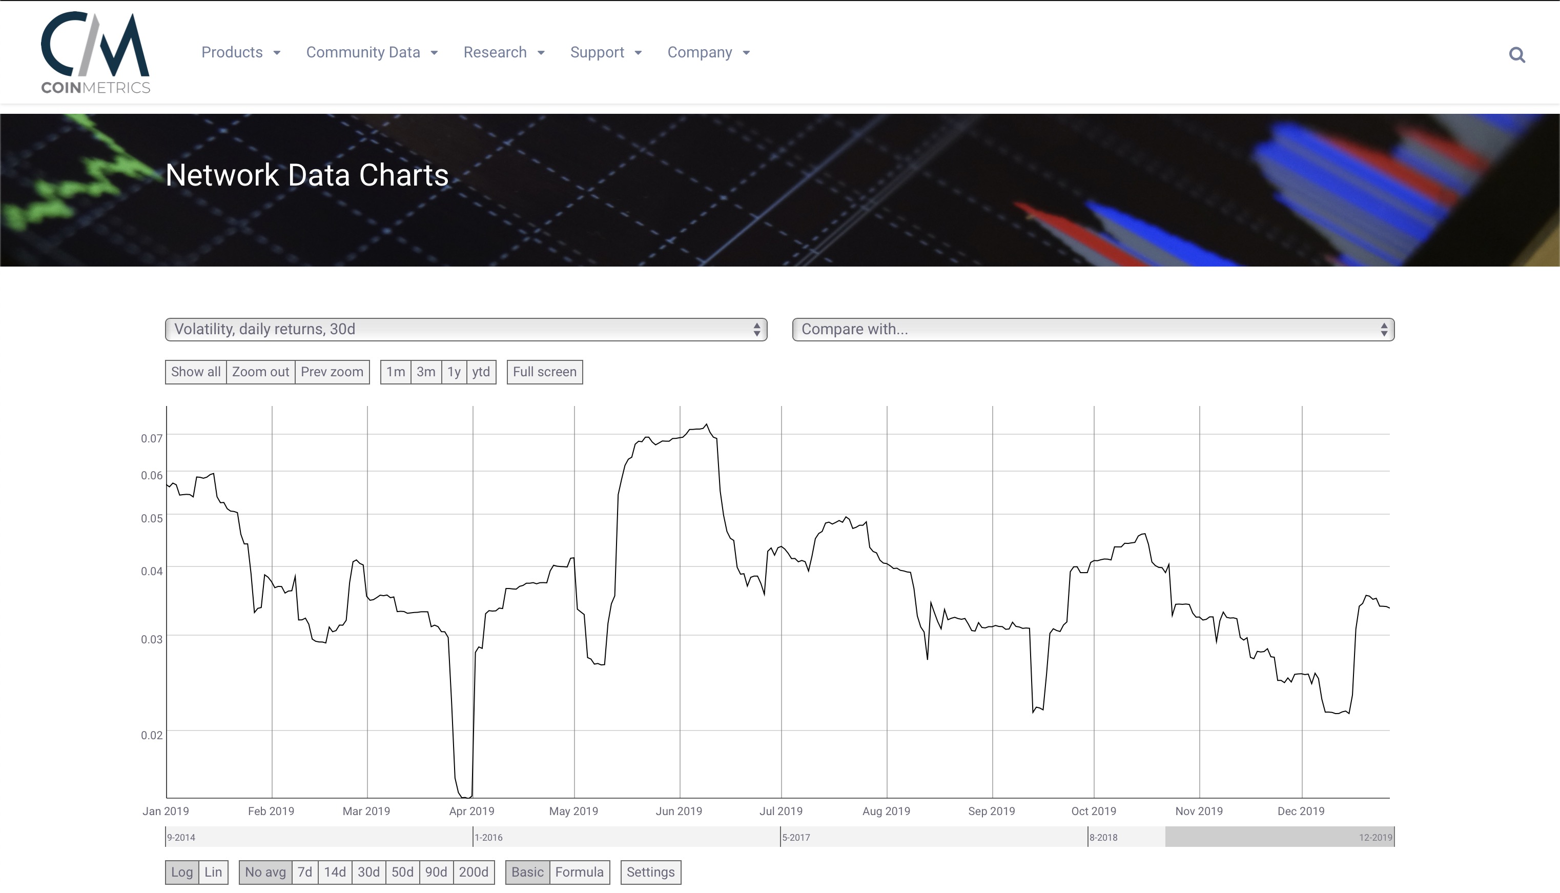Click the Apr 2019 axis label
This screenshot has height=893, width=1560.
pyautogui.click(x=471, y=811)
